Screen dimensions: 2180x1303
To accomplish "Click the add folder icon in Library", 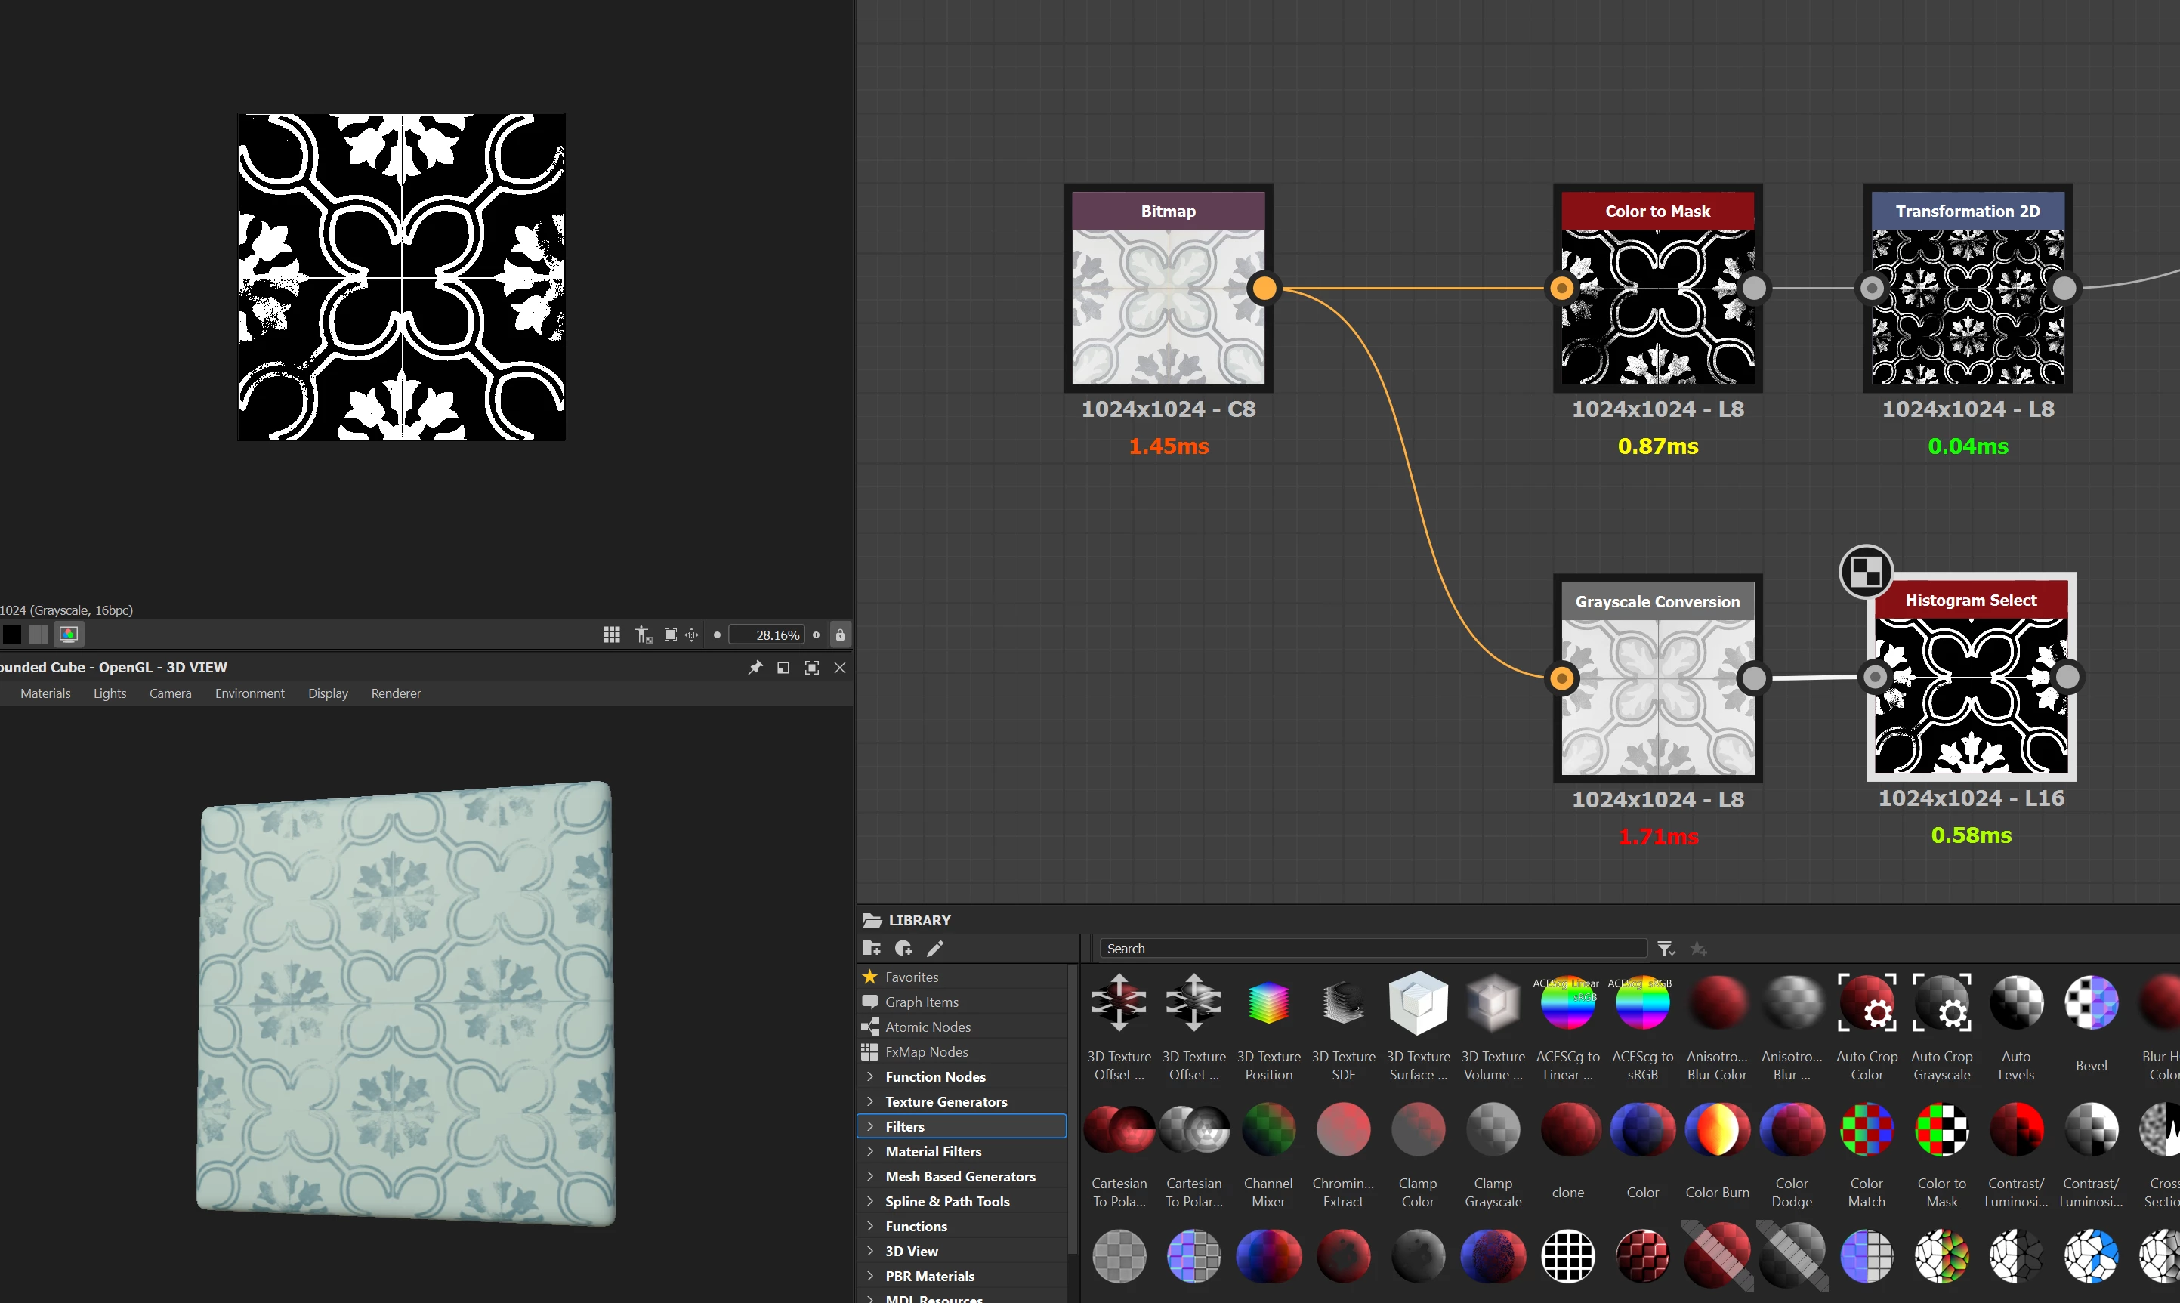I will (872, 948).
